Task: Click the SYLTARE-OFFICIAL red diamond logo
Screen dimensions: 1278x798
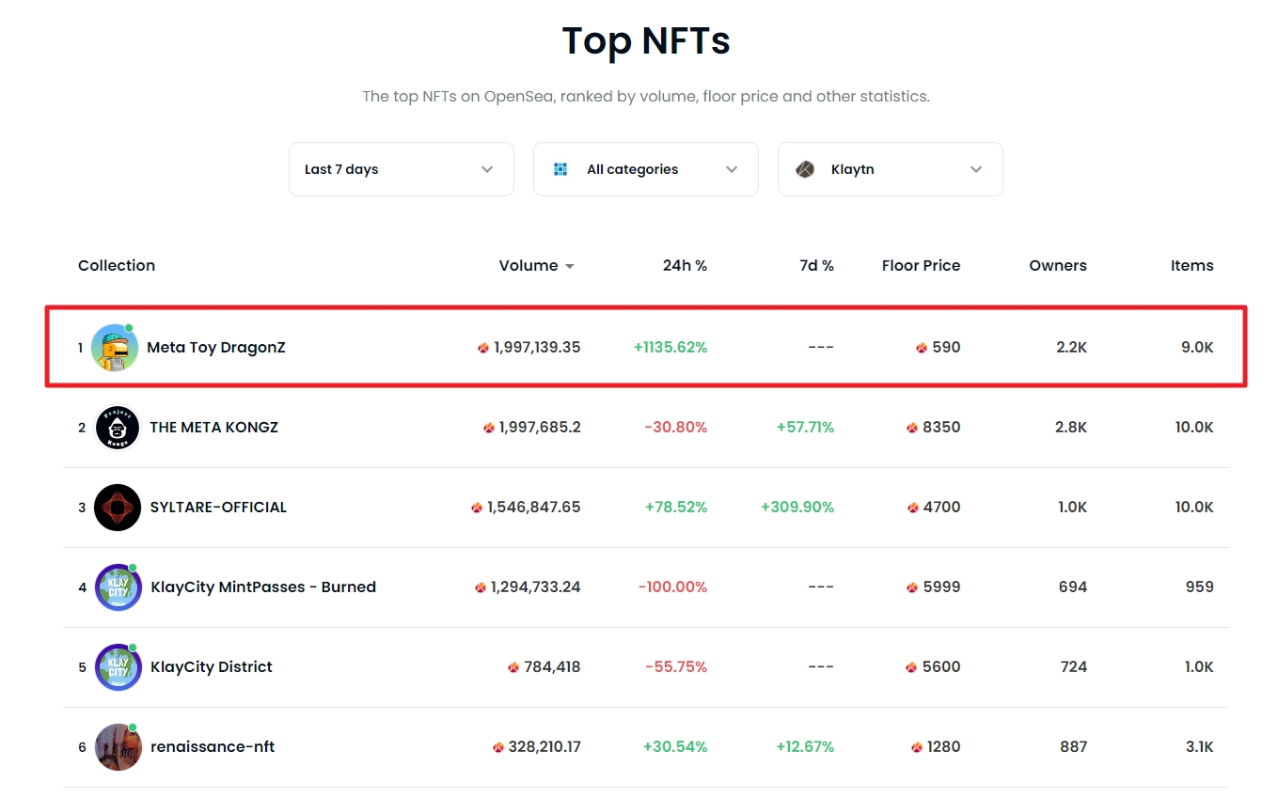Action: click(x=118, y=508)
